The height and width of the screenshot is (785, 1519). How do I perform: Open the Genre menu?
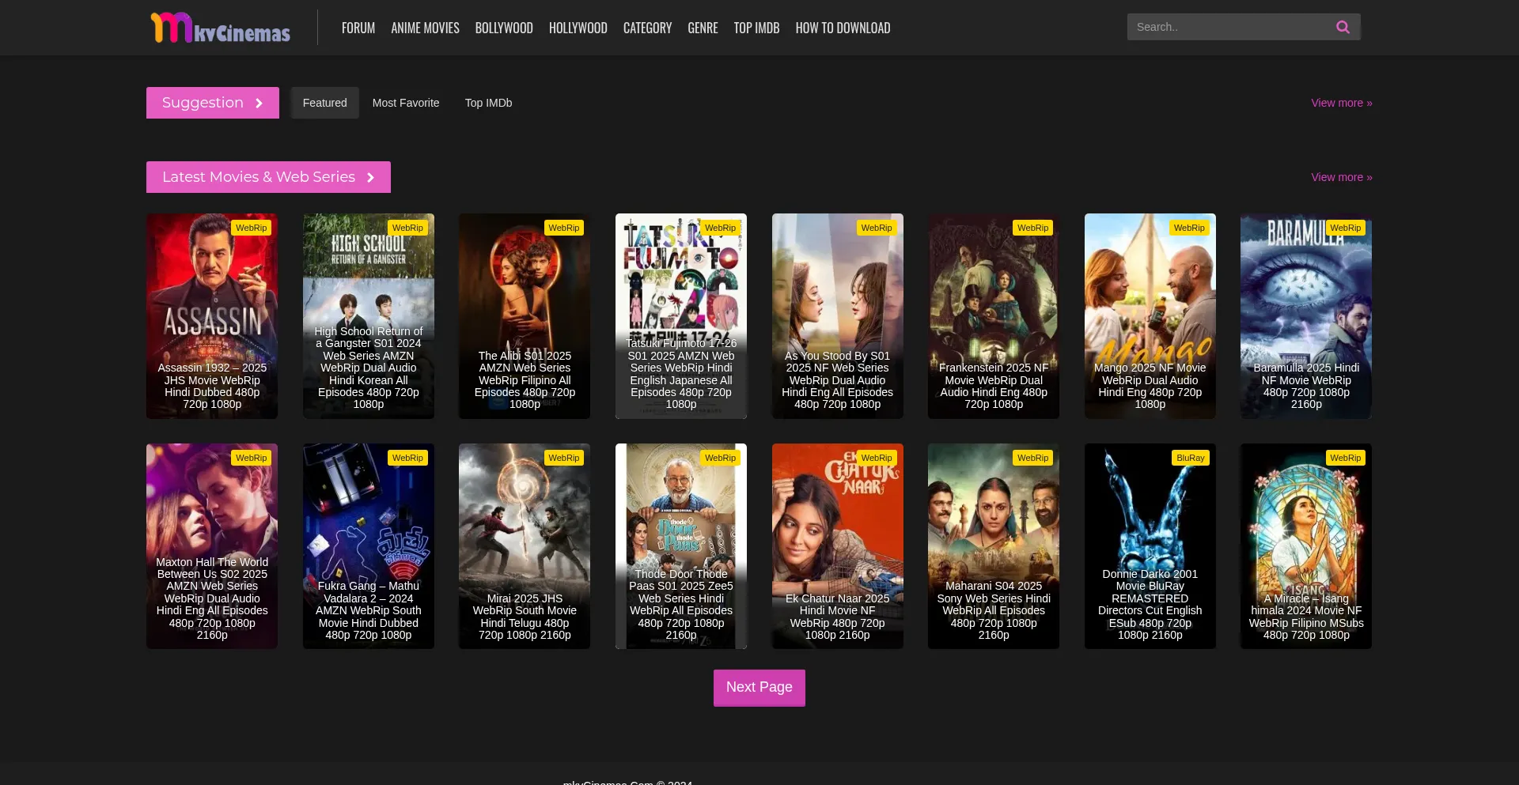703,28
